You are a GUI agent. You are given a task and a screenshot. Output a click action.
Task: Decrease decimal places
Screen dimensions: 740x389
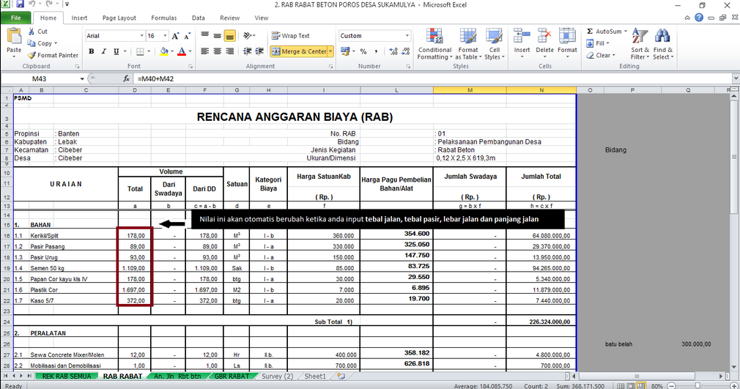[406, 51]
